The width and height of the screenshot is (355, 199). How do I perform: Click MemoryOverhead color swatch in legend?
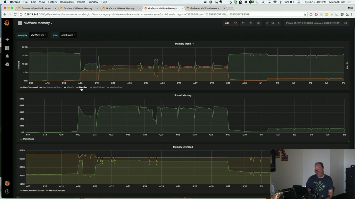[47, 191]
